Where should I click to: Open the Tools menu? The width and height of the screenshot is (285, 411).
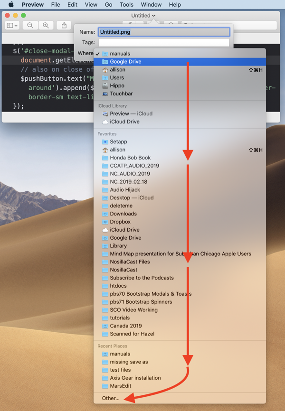126,5
